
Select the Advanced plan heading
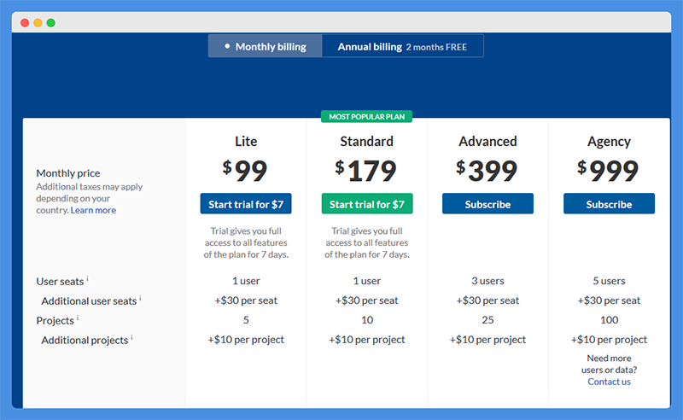tap(487, 142)
